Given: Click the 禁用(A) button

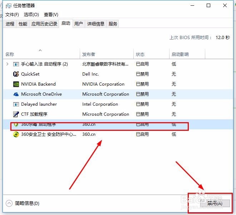Looking at the screenshot, I should click(x=215, y=204).
